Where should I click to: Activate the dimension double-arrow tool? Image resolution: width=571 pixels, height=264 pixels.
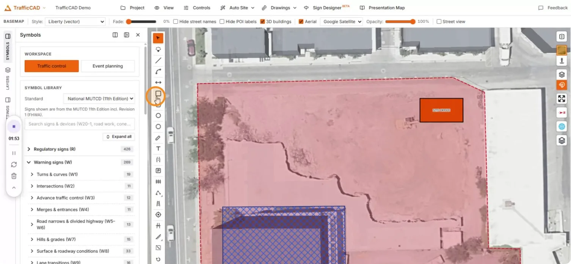pos(158,82)
